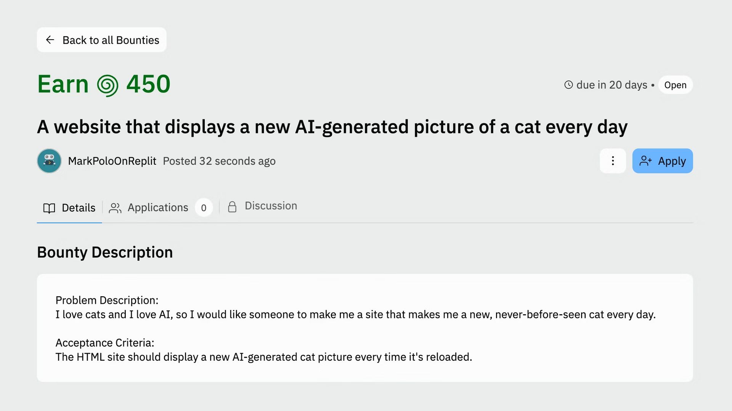The image size is (732, 411).
Task: Click the lock icon beside Discussion
Action: click(x=232, y=207)
